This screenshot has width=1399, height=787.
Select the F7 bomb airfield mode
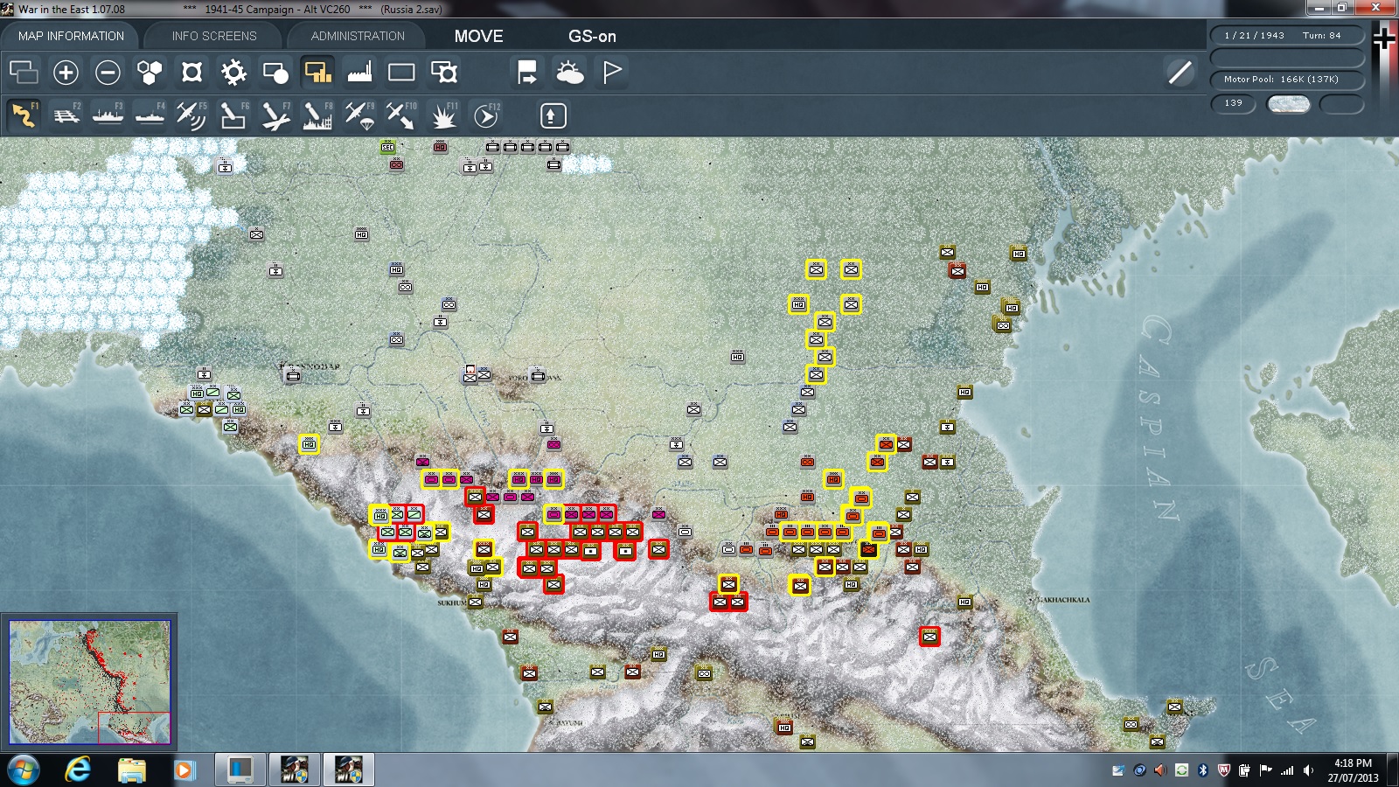(275, 115)
